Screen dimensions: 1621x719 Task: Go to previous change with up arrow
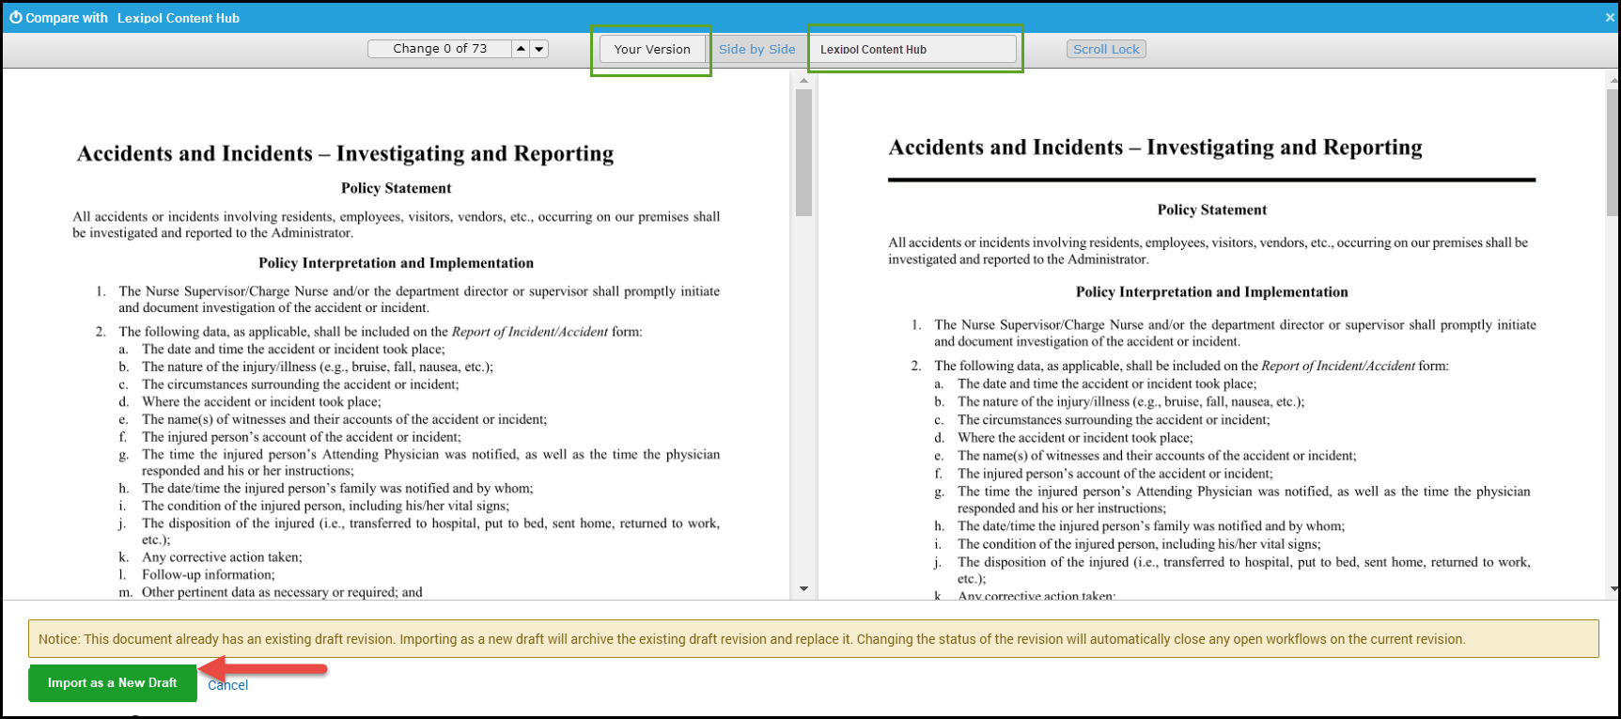click(521, 49)
